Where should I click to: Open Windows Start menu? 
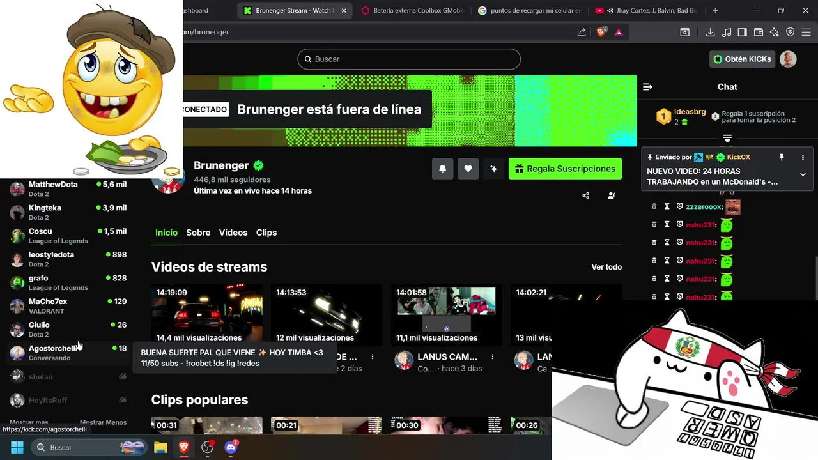pyautogui.click(x=17, y=447)
